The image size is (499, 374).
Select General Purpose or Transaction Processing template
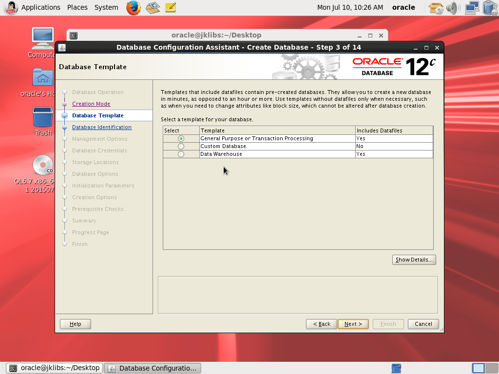(x=181, y=139)
